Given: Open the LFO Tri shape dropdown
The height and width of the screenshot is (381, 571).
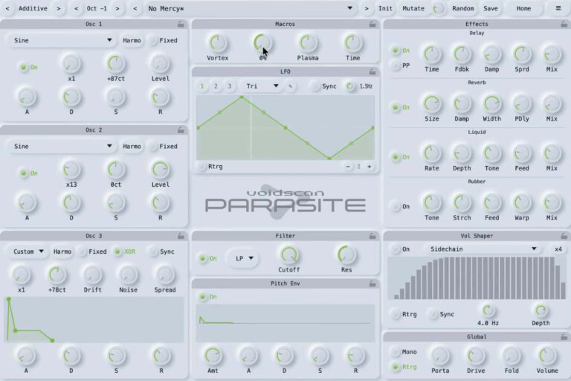Looking at the screenshot, I should 262,86.
